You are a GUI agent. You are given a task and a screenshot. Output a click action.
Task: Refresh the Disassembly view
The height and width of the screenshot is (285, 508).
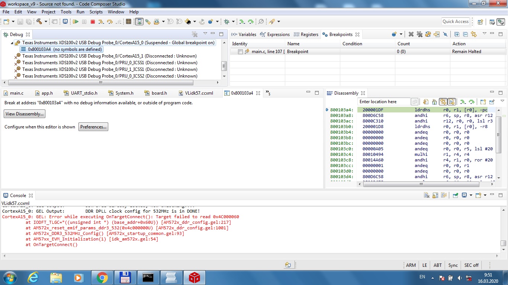click(426, 101)
